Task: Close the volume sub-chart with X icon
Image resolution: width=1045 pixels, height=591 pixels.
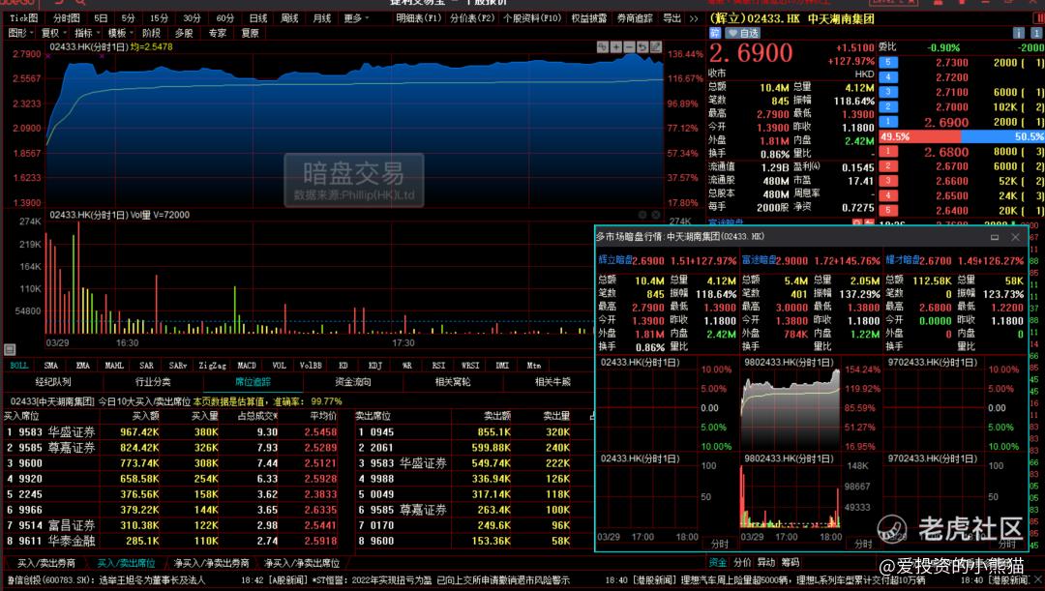Action: (x=656, y=215)
